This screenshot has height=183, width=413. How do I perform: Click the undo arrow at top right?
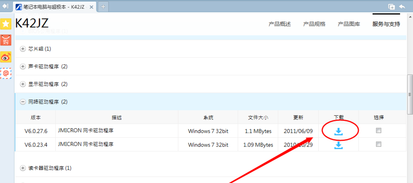pos(402,6)
